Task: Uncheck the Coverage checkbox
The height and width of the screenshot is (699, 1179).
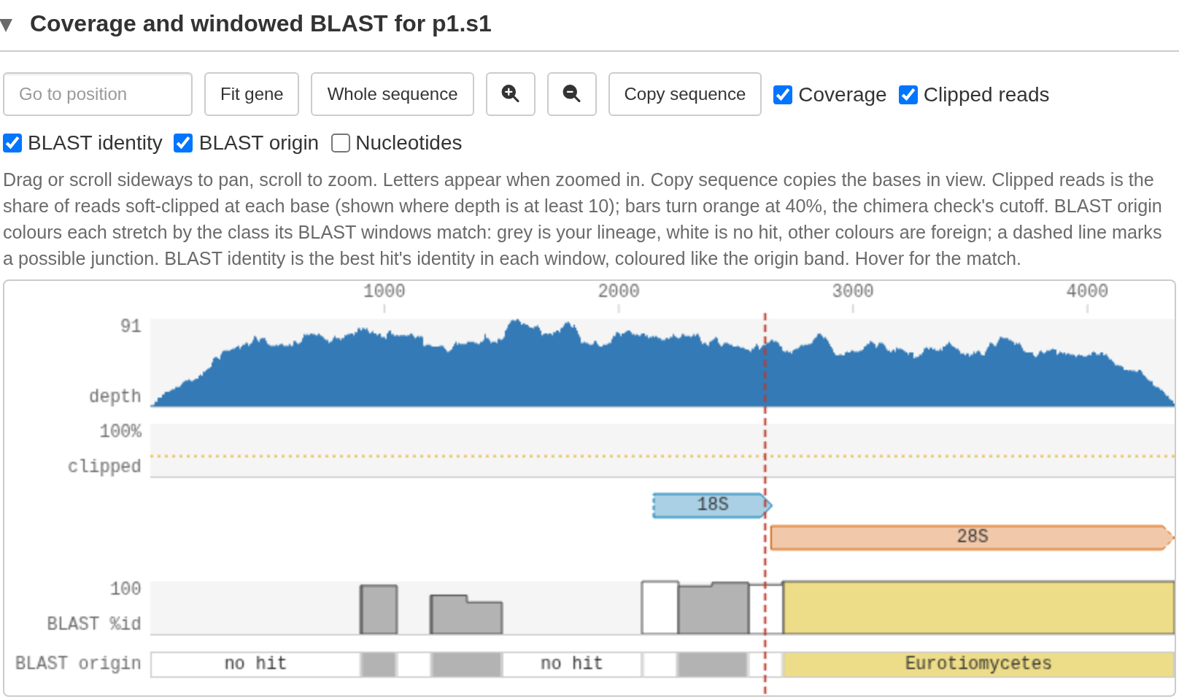Action: pyautogui.click(x=783, y=95)
